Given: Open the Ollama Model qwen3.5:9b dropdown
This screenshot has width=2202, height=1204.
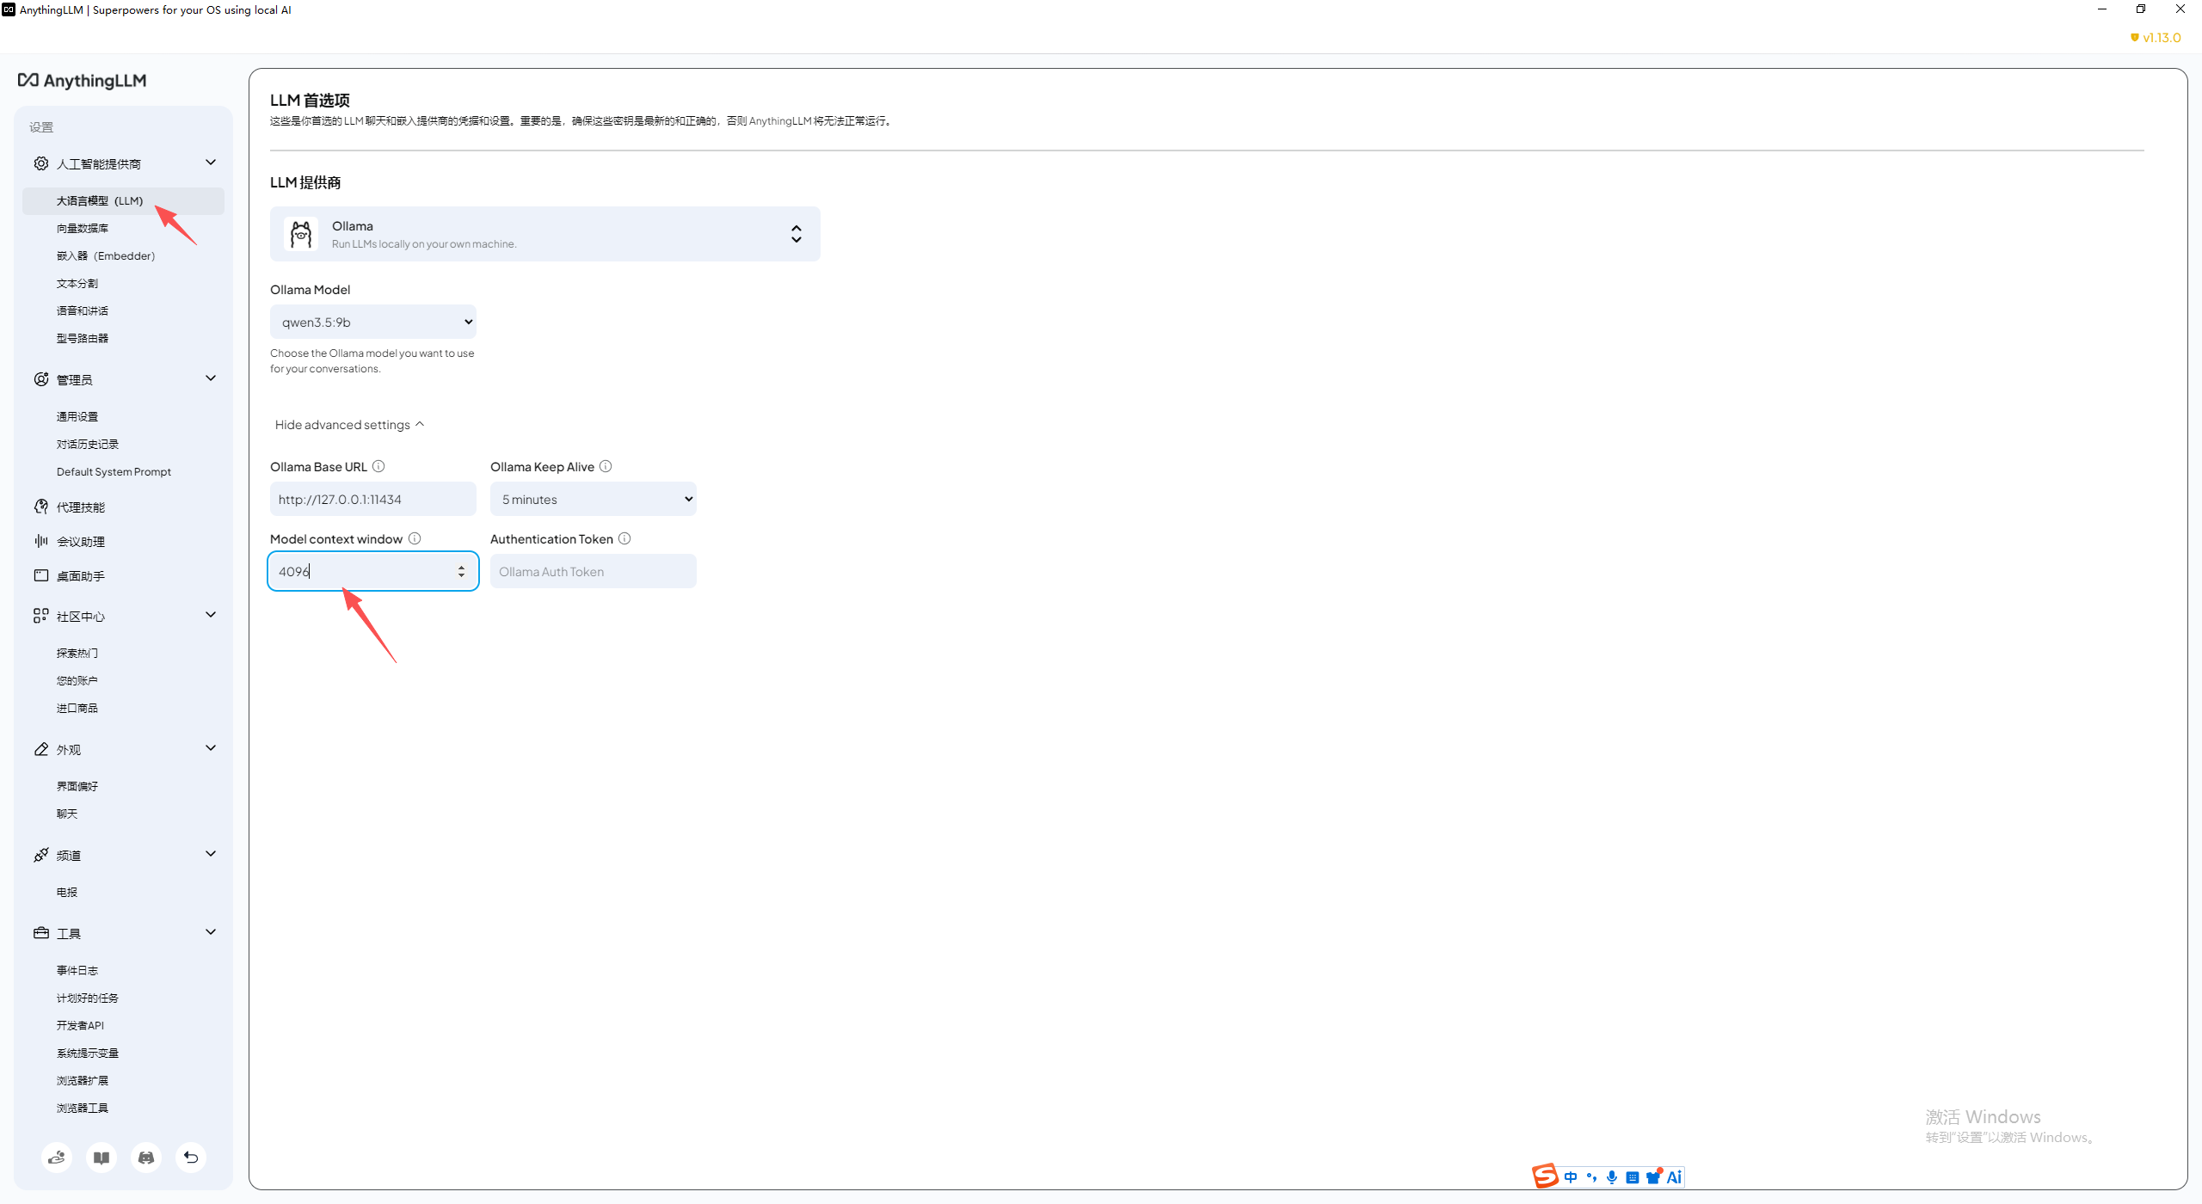Looking at the screenshot, I should click(373, 322).
